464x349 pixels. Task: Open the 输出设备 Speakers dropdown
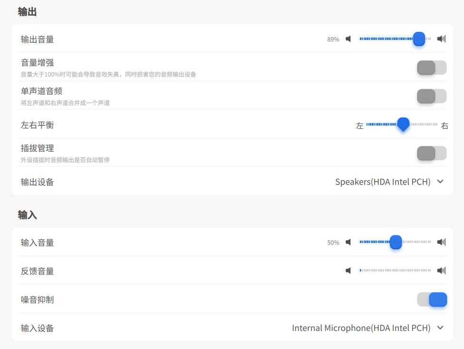(x=389, y=182)
